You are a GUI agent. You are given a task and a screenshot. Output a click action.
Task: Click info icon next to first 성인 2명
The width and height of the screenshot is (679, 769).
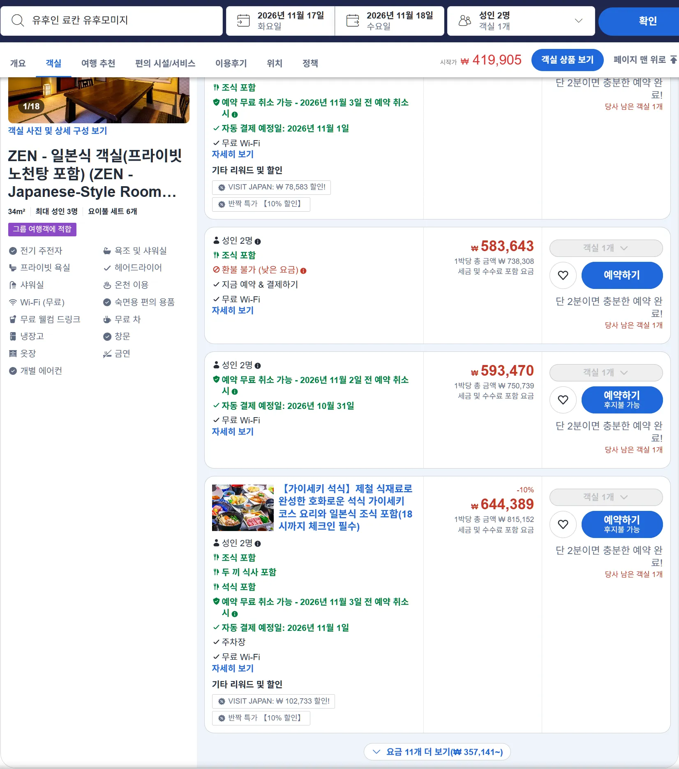click(258, 242)
